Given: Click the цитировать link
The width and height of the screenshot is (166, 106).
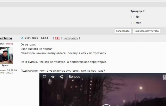Looking at the screenshot, I should coord(71,38).
